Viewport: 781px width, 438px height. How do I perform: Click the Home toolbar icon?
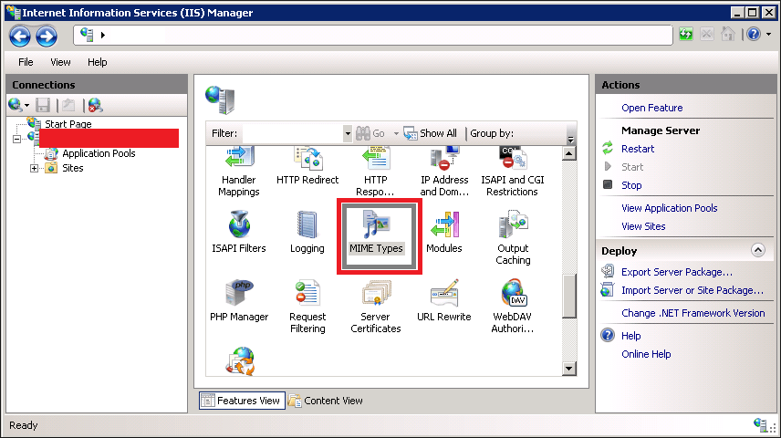pos(728,35)
